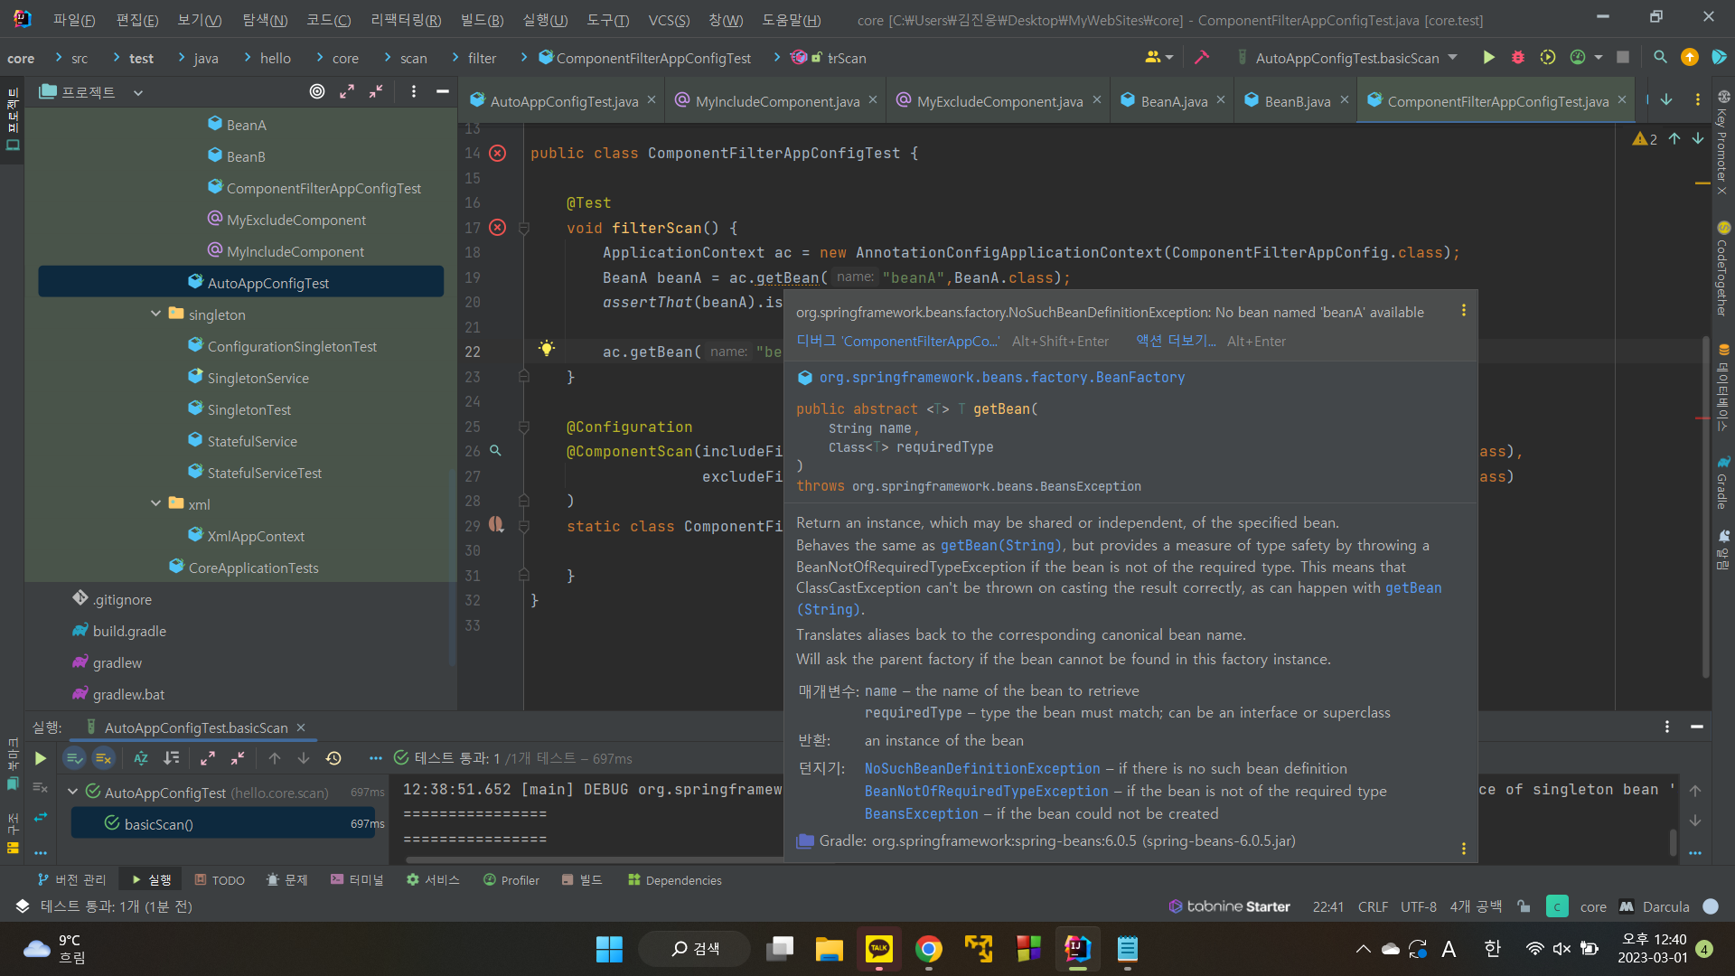
Task: Open the VCS(S) menu
Action: pos(669,20)
